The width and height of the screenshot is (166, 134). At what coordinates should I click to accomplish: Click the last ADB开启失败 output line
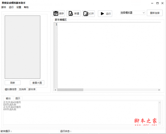pyautogui.click(x=10, y=109)
